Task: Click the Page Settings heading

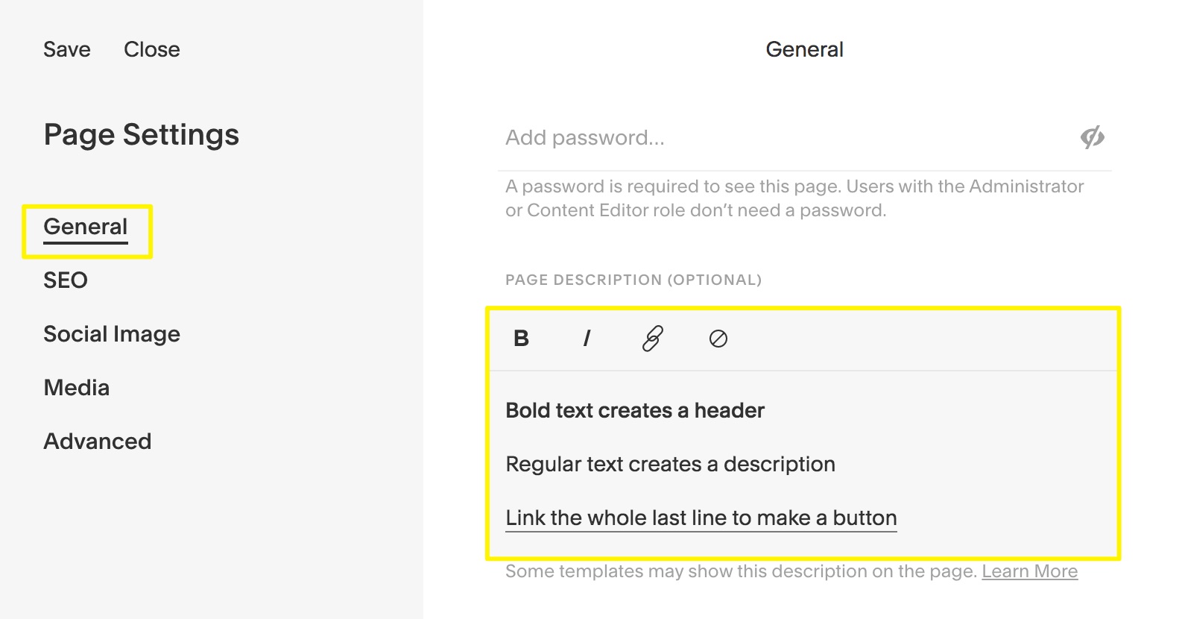Action: (142, 135)
